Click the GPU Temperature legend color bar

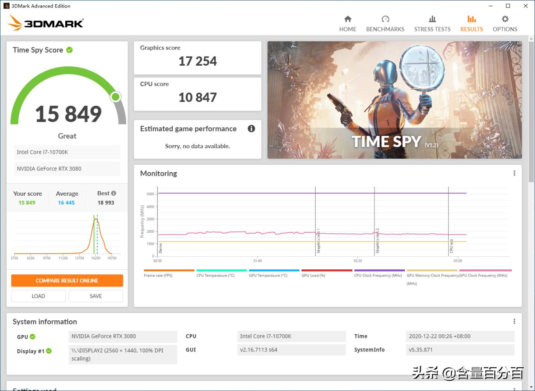pos(274,271)
